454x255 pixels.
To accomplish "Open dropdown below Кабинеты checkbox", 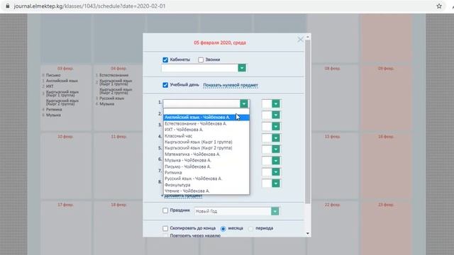I will [242, 68].
